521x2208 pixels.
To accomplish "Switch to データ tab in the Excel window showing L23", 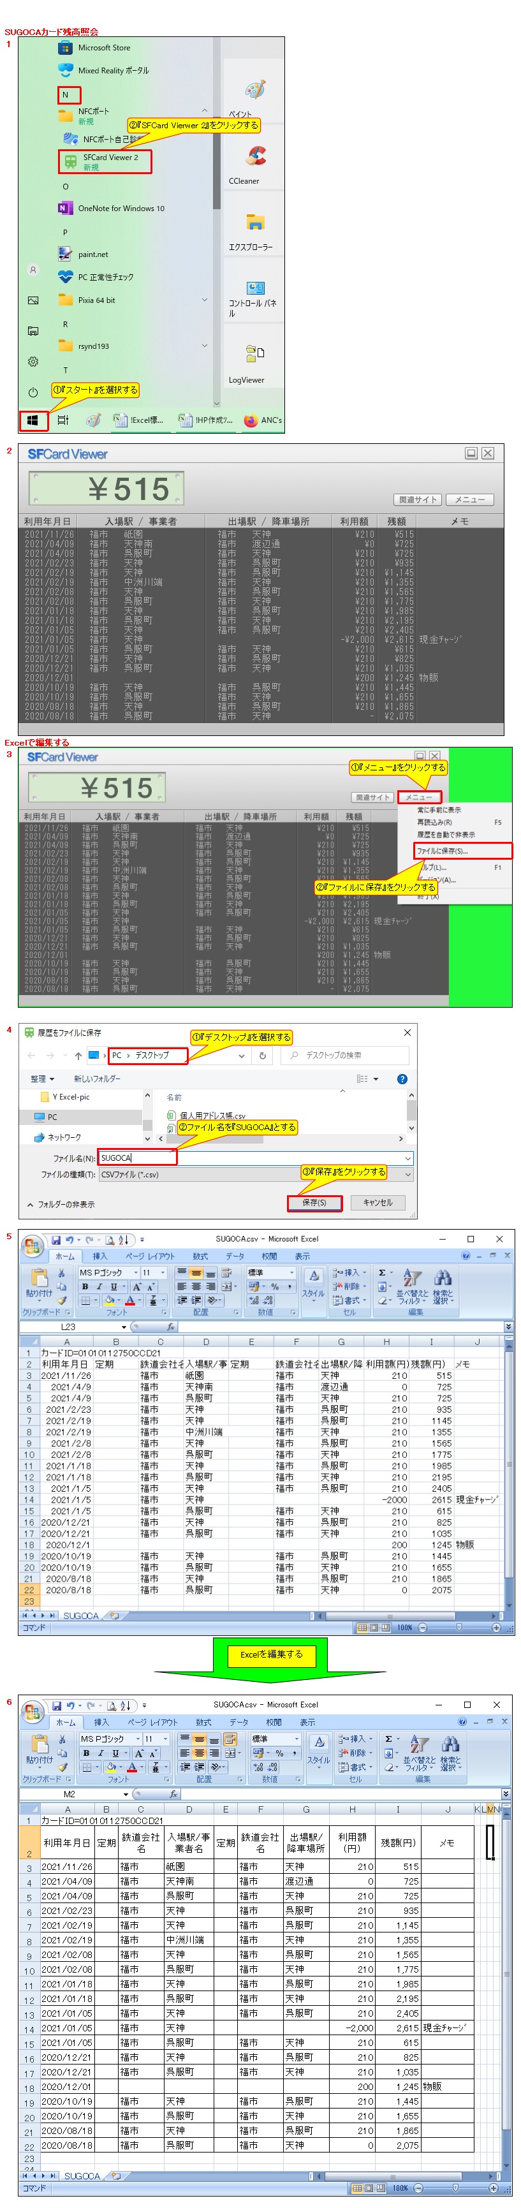I will pyautogui.click(x=235, y=1256).
